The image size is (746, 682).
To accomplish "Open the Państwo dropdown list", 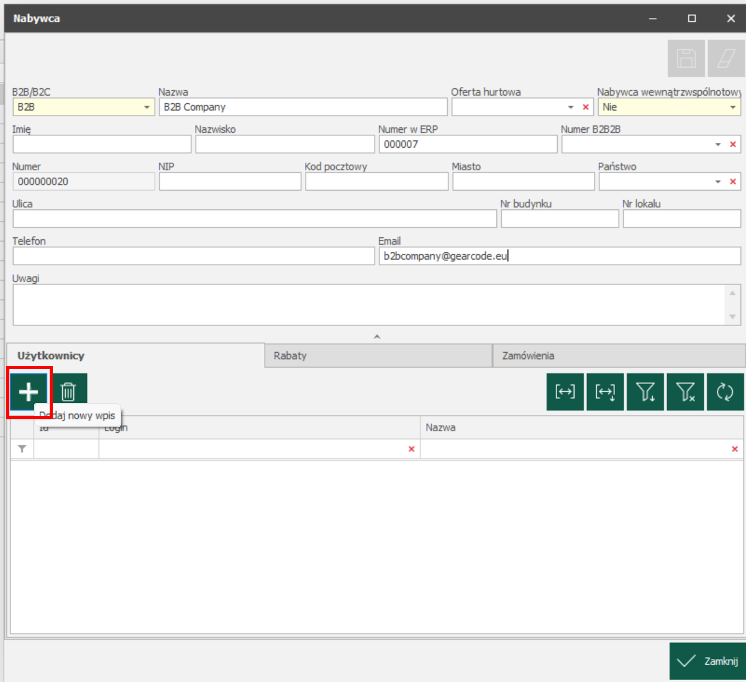I will [x=717, y=182].
